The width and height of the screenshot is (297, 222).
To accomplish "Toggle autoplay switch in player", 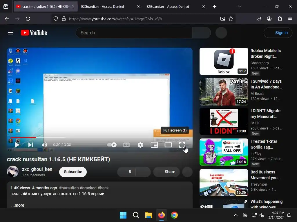I will (x=112, y=145).
